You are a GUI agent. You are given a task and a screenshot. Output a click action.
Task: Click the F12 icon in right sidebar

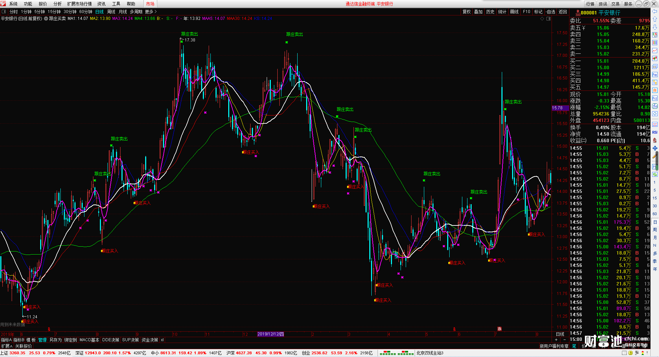655,98
